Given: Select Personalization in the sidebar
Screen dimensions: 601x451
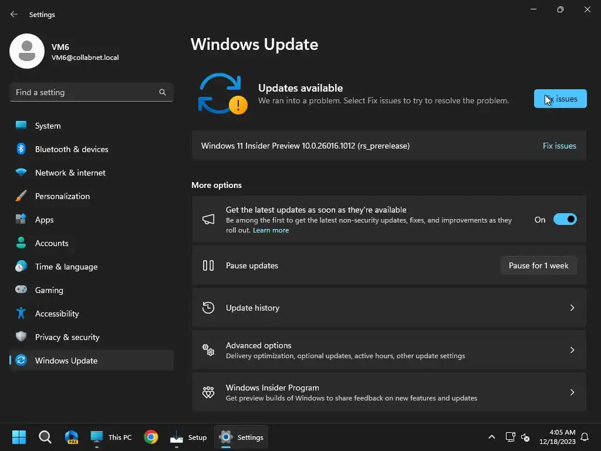Looking at the screenshot, I should tap(91, 196).
